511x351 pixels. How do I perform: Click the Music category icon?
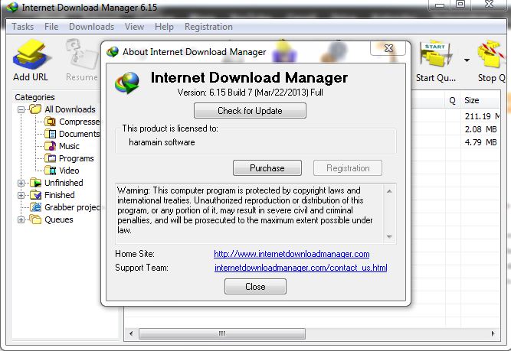[x=51, y=146]
